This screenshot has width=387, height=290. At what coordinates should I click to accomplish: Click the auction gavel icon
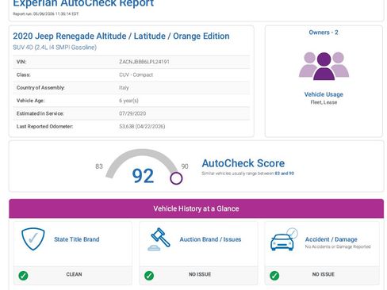click(x=159, y=239)
